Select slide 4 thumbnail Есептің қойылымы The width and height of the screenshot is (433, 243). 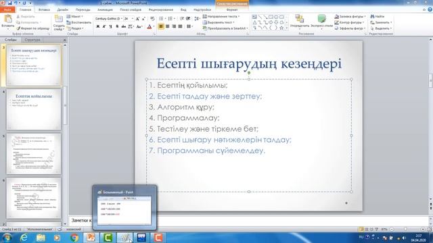(34, 109)
